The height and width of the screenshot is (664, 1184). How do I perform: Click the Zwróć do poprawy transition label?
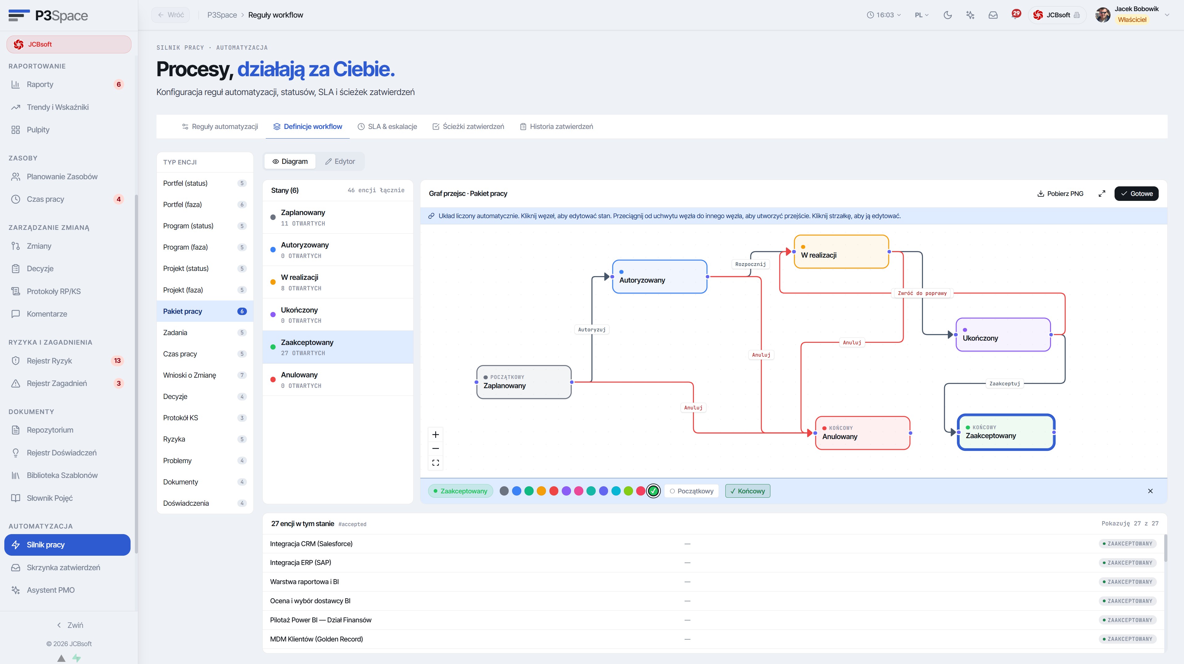tap(922, 293)
